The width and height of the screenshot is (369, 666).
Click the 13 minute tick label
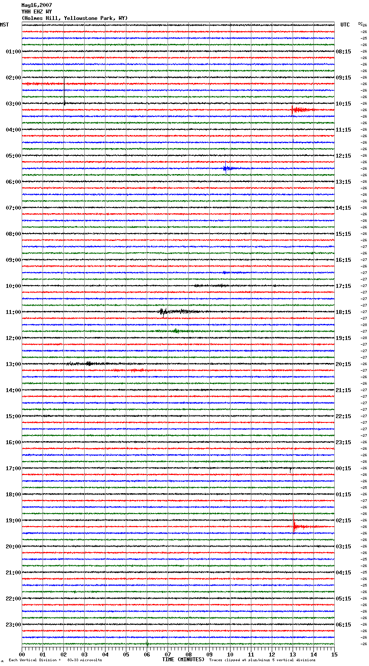(x=293, y=654)
